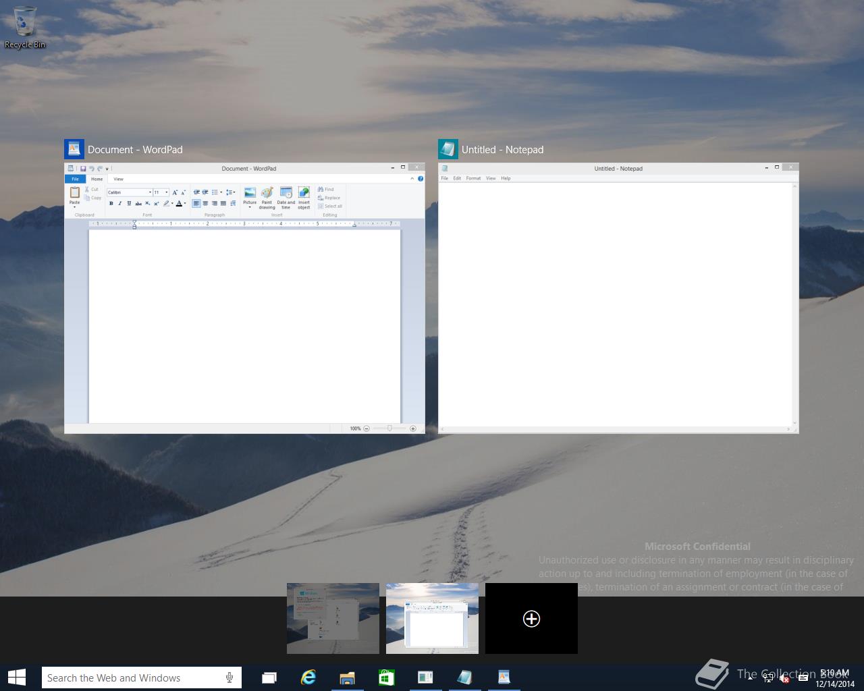The height and width of the screenshot is (691, 864).
Task: Open the WordPad File tab
Action: (x=75, y=179)
